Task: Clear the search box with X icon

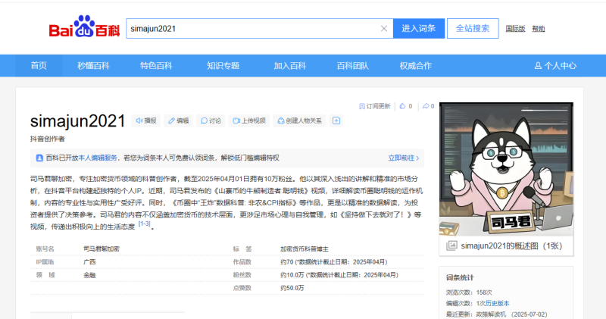Action: coord(384,29)
